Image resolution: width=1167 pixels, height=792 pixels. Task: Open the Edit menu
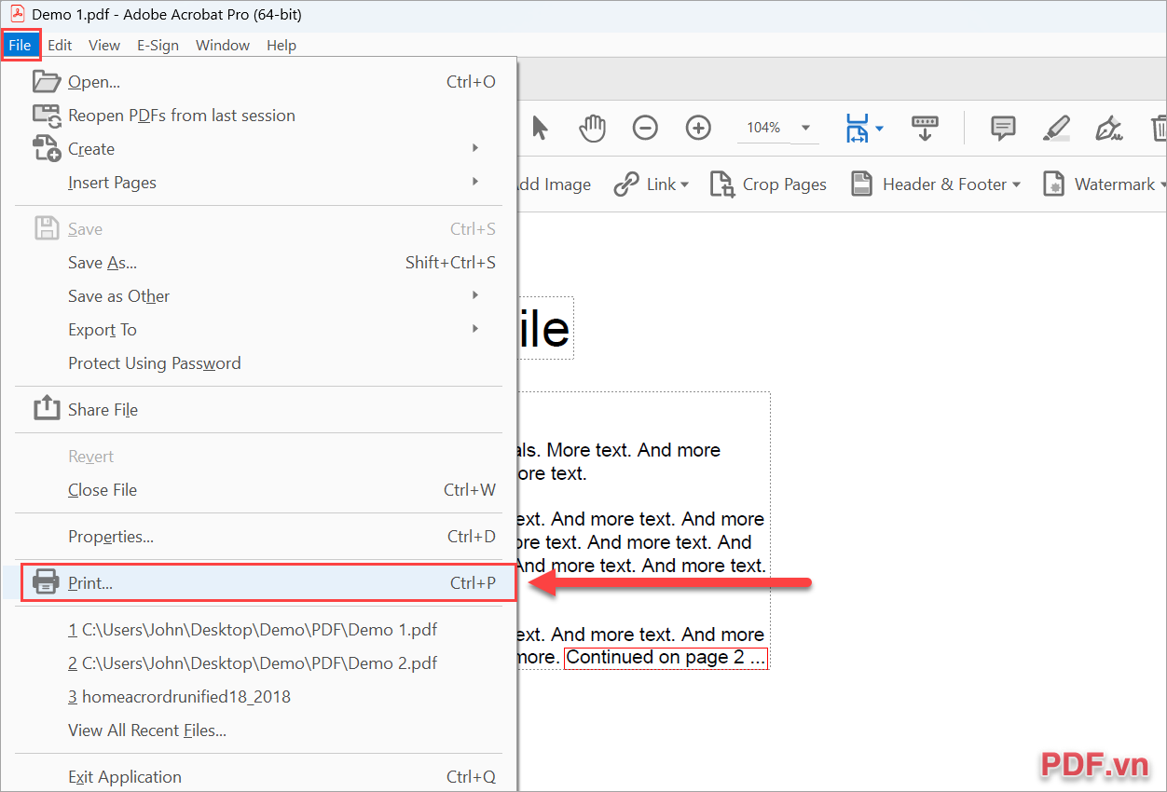pos(60,45)
